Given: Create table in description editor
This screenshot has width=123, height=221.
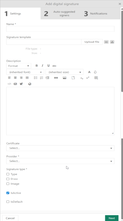Looking at the screenshot, I should click(96, 78).
